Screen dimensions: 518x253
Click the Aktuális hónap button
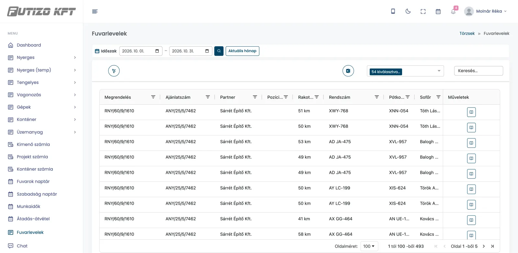(x=242, y=51)
